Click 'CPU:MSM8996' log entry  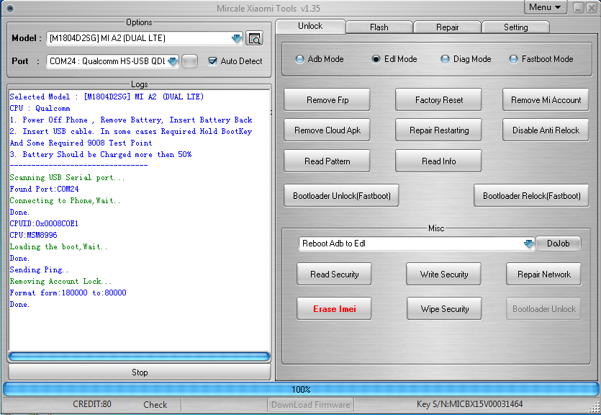pyautogui.click(x=33, y=235)
